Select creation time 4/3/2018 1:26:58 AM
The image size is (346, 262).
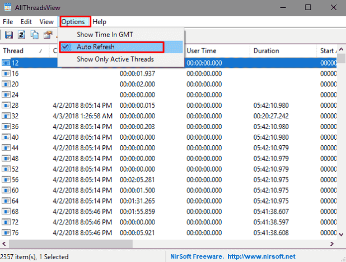[82, 116]
